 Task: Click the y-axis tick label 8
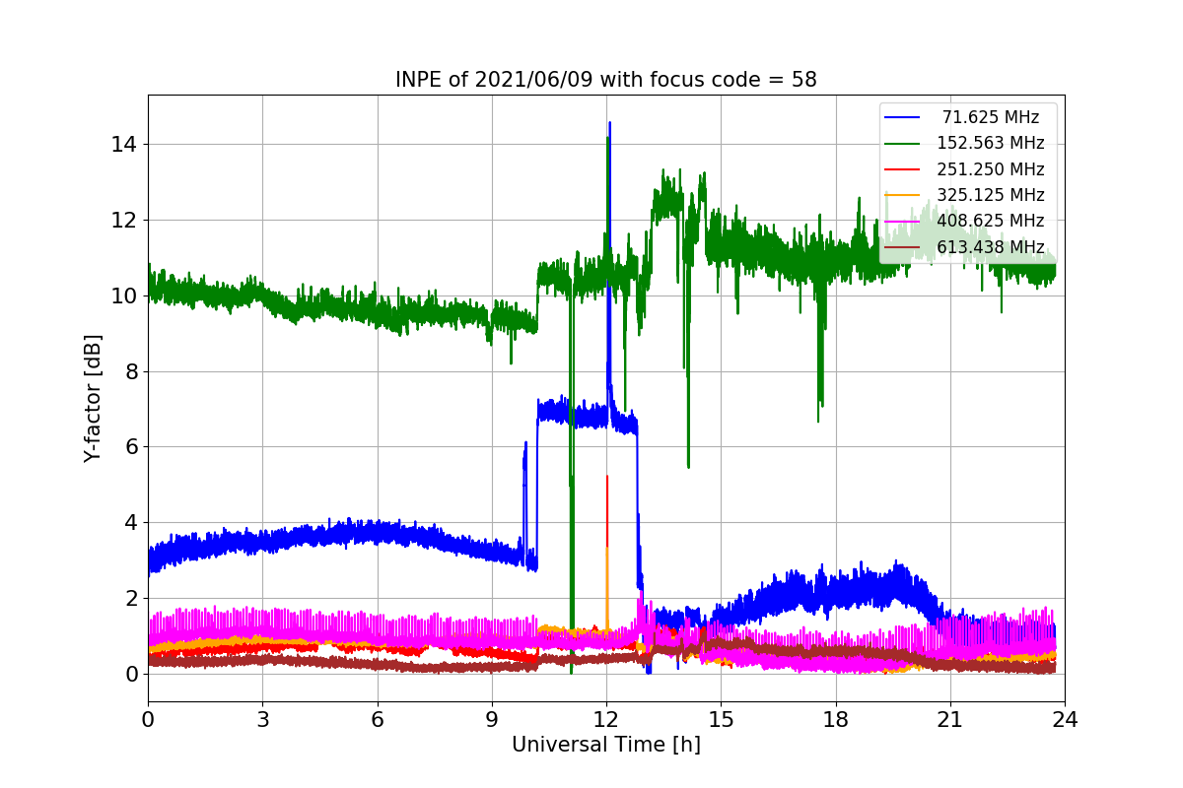[132, 371]
